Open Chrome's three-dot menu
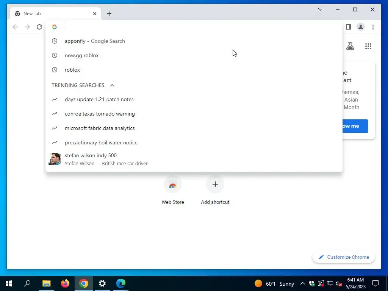This screenshot has height=291, width=388. [x=373, y=27]
